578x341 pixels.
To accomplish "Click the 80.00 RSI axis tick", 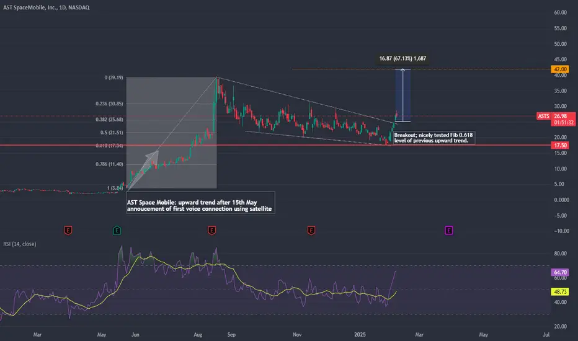I will pyautogui.click(x=560, y=254).
